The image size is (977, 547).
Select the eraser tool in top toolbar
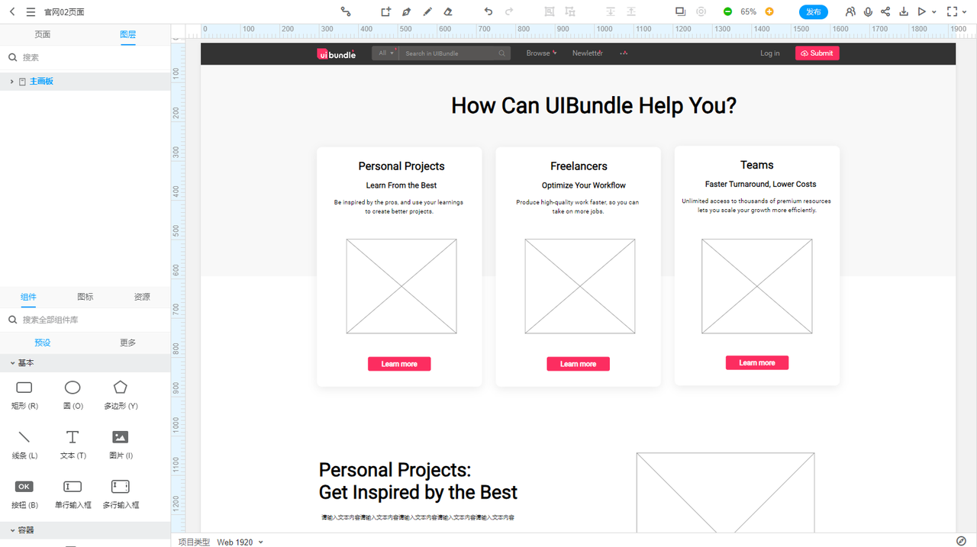click(x=448, y=11)
